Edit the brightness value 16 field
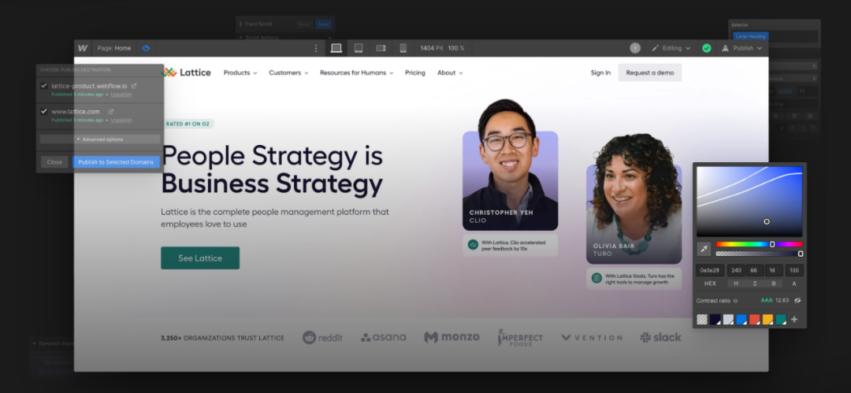Viewport: 851px width, 393px height. pyautogui.click(x=774, y=270)
